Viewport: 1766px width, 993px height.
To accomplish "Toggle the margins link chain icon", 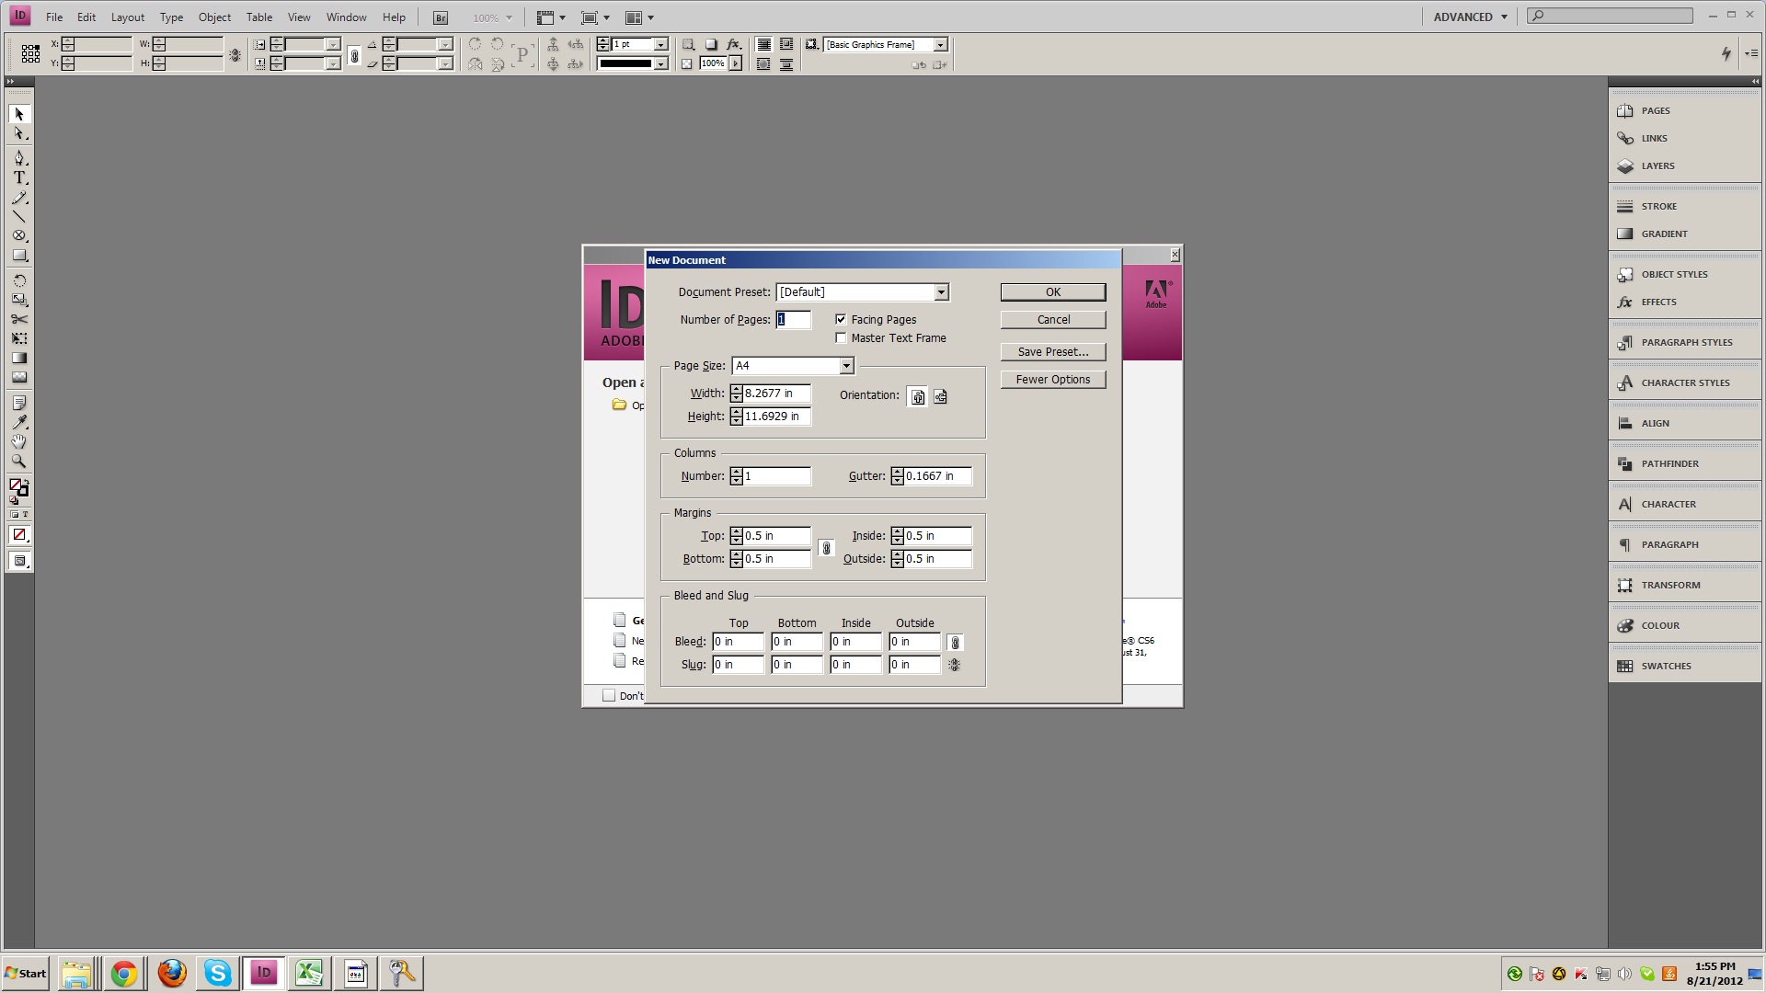I will click(x=826, y=548).
